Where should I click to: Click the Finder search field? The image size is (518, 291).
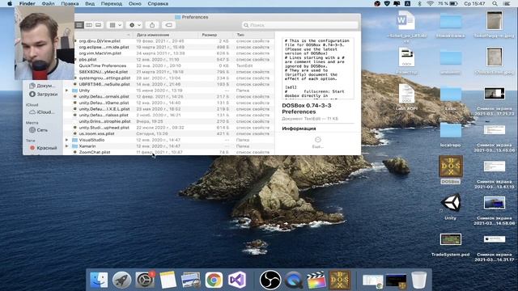click(300, 25)
